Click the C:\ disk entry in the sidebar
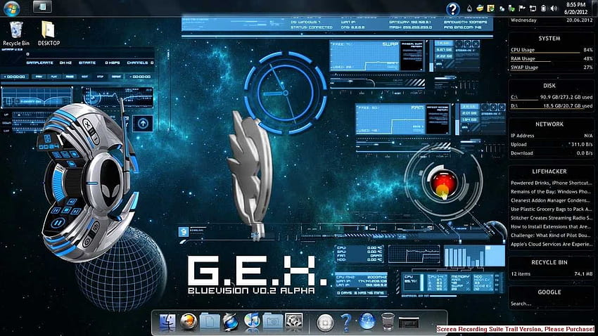This screenshot has height=336, width=598. coord(552,97)
